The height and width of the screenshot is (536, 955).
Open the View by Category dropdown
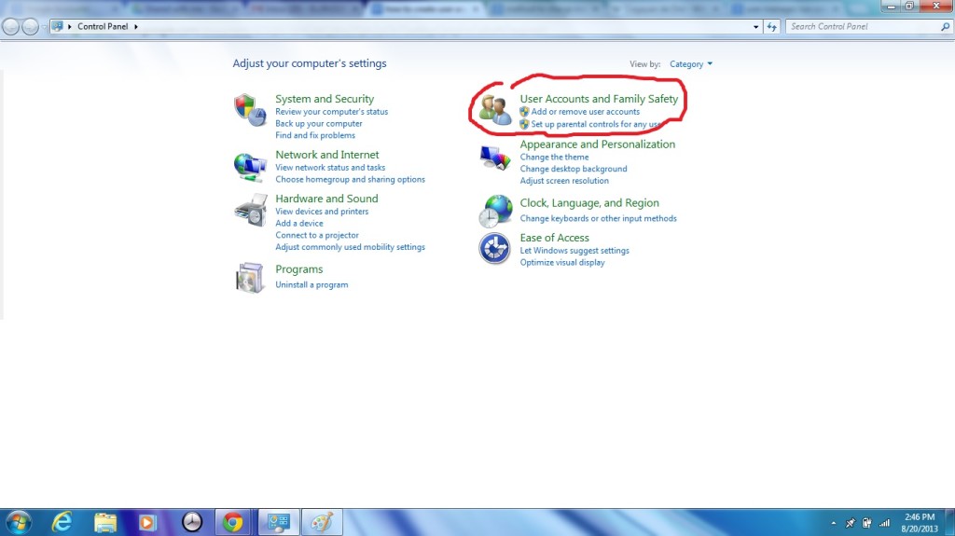[691, 64]
